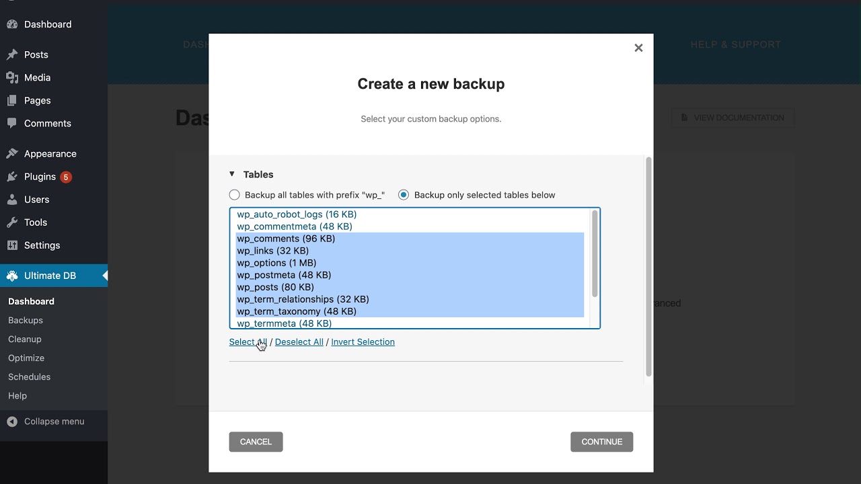Click the Deselect All link
The height and width of the screenshot is (484, 861).
pyautogui.click(x=299, y=341)
